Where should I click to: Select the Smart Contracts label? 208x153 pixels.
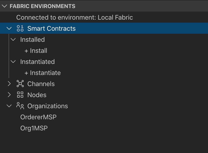pyautogui.click(x=51, y=28)
